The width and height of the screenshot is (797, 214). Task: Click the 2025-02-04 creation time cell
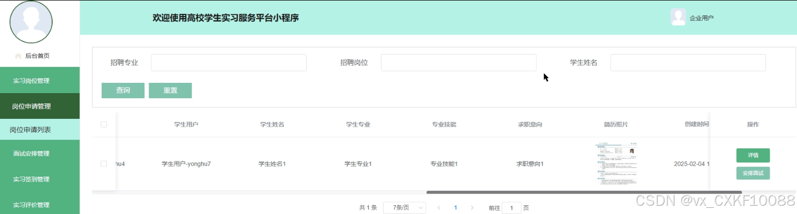tap(692, 164)
